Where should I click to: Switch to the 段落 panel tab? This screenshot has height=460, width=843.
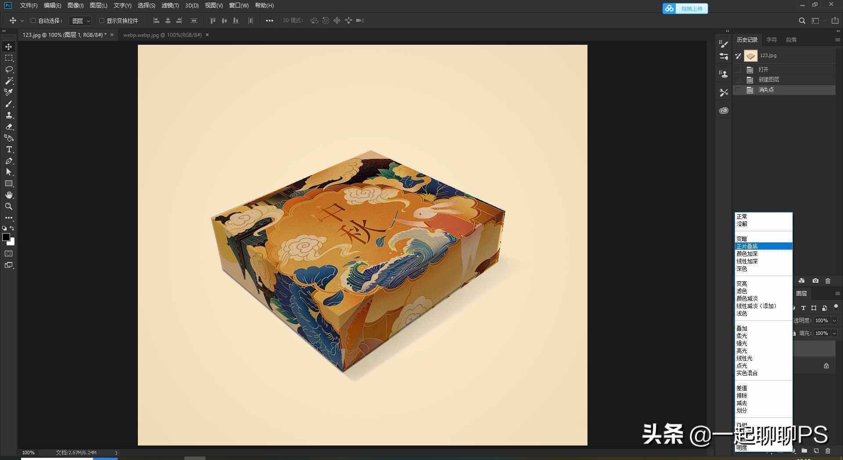791,40
